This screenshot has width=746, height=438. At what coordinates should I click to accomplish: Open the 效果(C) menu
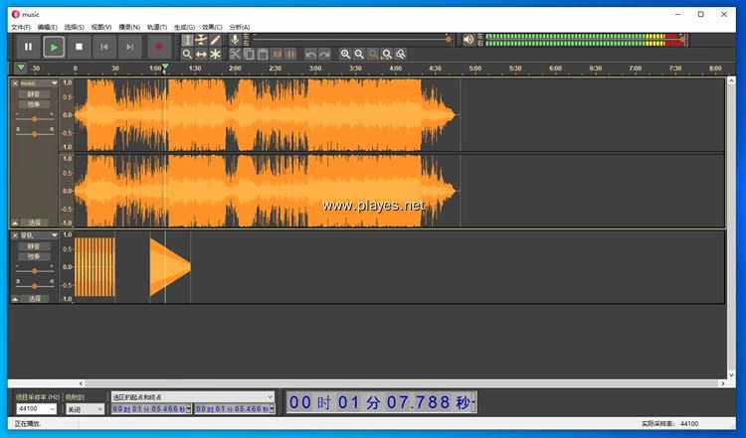tap(212, 27)
